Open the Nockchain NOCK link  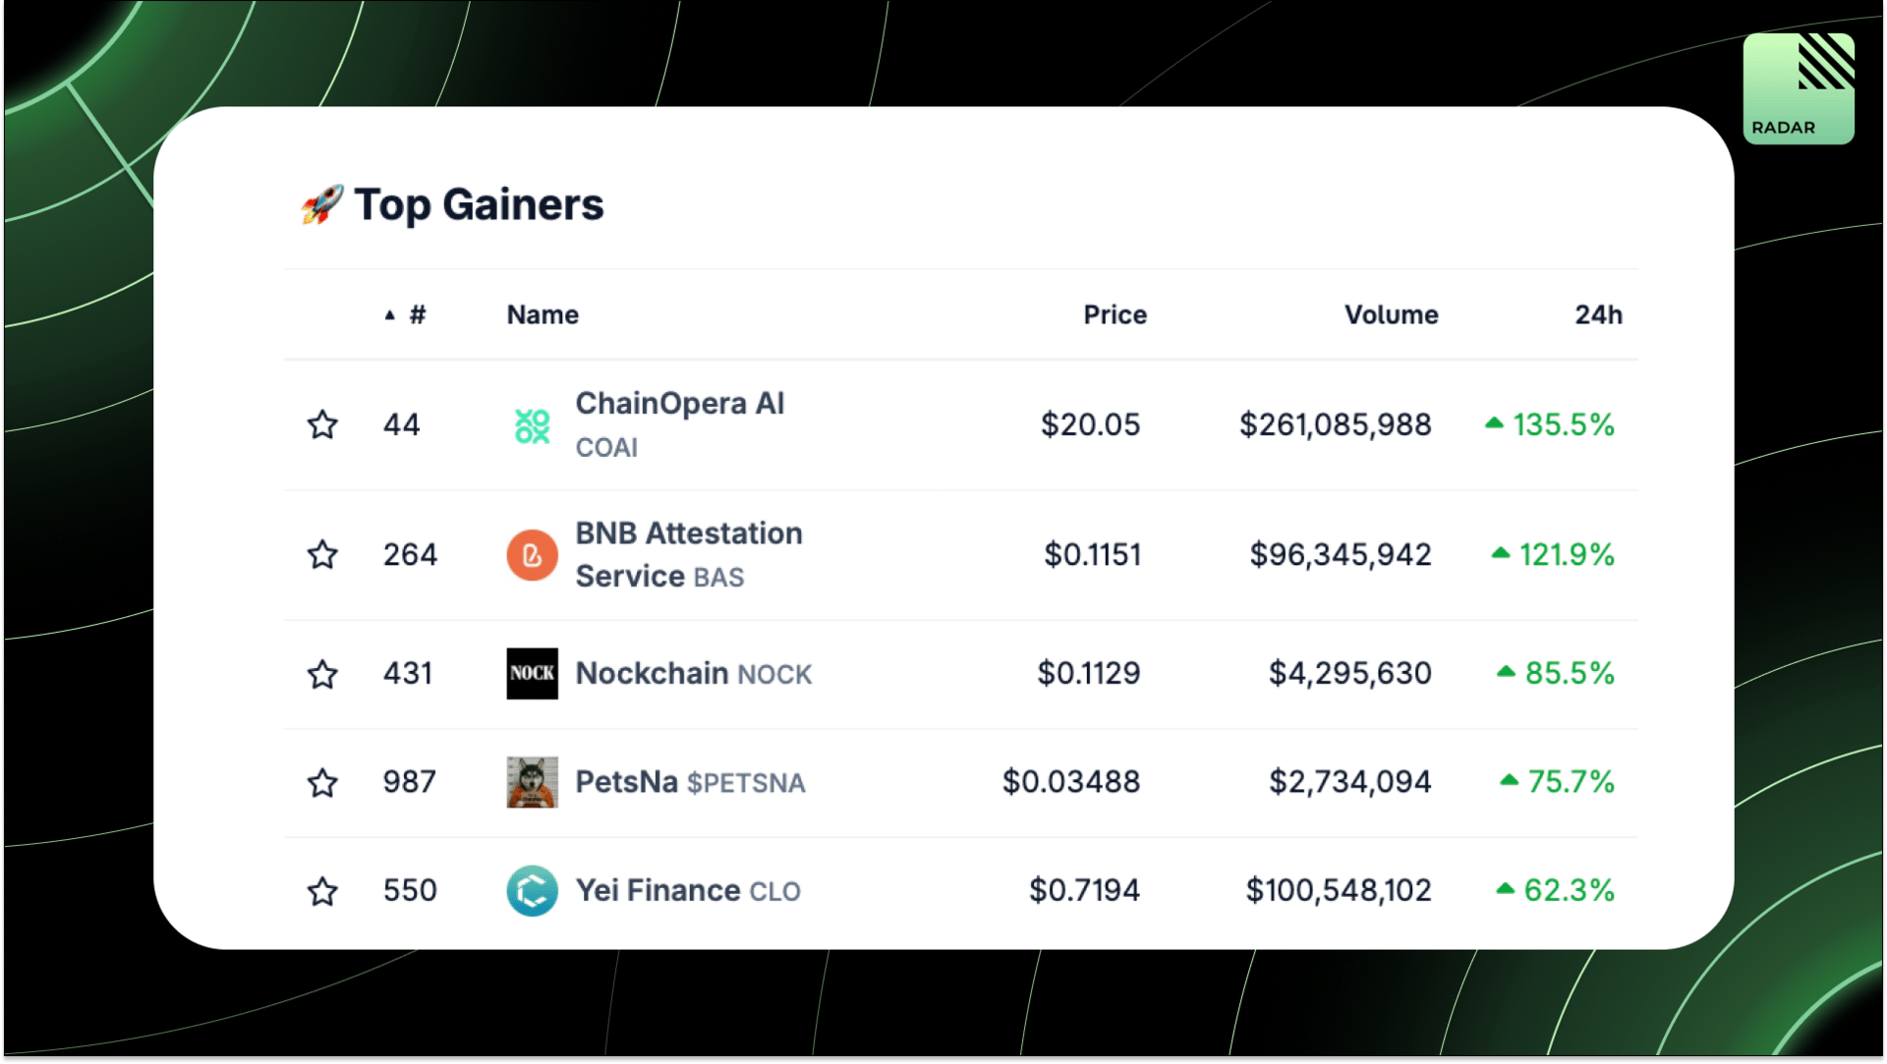pyautogui.click(x=694, y=673)
